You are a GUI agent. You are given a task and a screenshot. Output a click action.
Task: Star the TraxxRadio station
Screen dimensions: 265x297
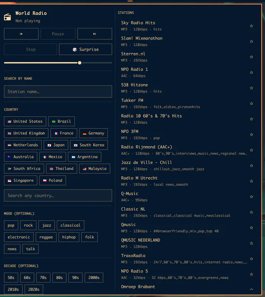(x=251, y=259)
